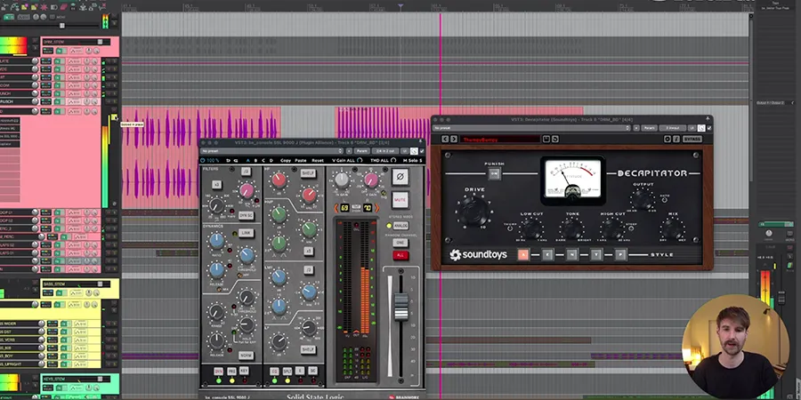The image size is (801, 400).
Task: Click Param button in SSL 9000 J window
Action: 361,151
